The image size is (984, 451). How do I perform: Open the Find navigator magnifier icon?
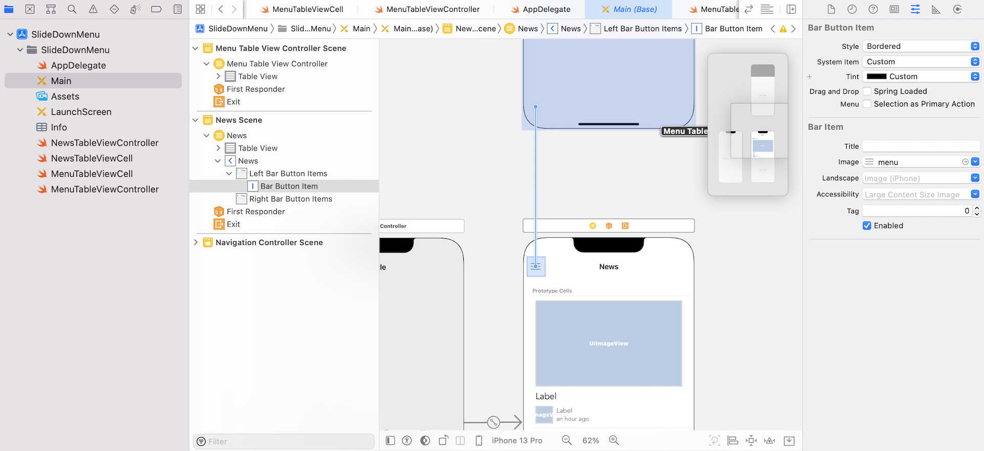(72, 9)
